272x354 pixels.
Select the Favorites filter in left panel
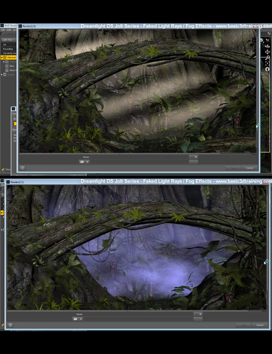[8, 49]
